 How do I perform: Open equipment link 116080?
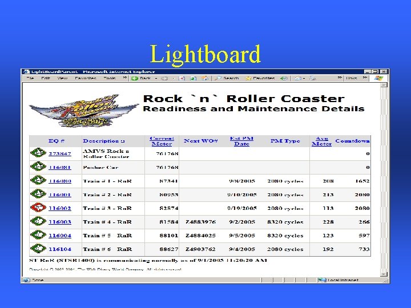point(60,181)
